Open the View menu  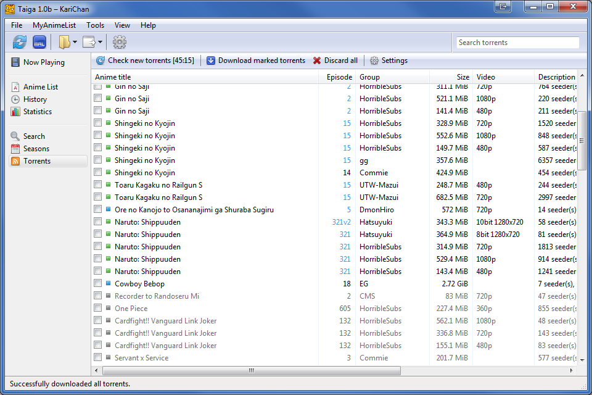122,25
